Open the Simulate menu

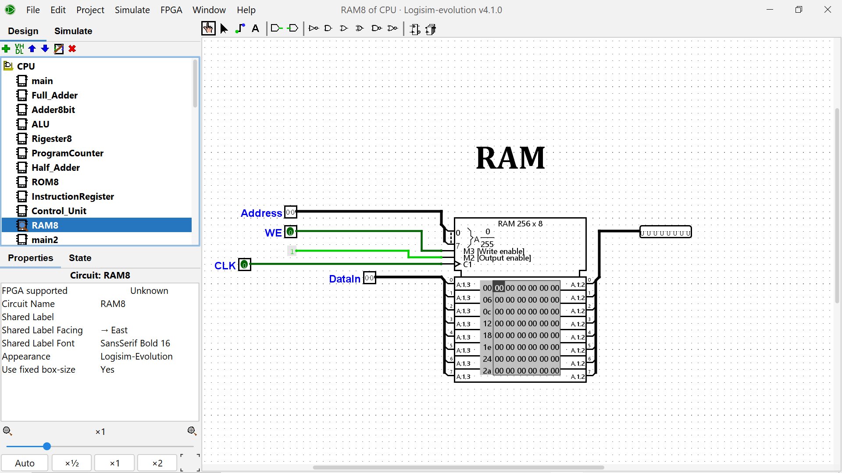[x=132, y=10]
